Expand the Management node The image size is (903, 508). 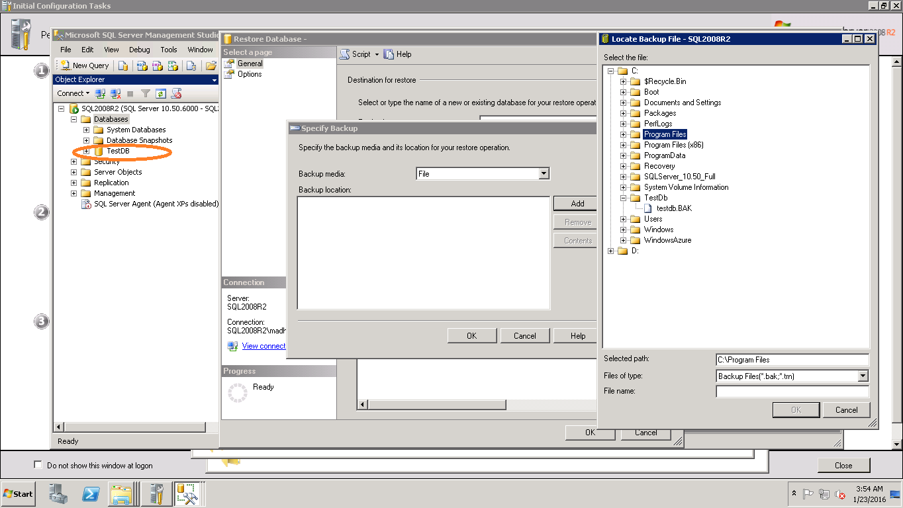(73, 193)
